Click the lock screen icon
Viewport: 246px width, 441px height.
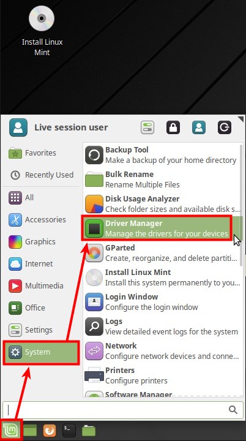point(173,127)
